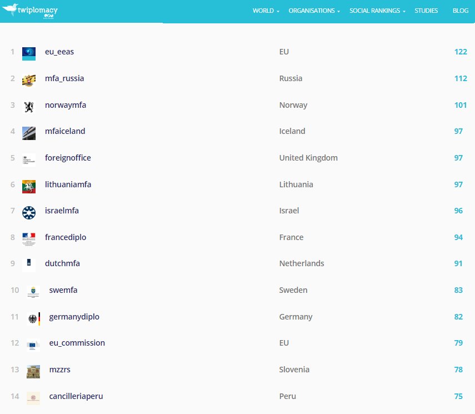Click the country name Netherlands
Screen dimensions: 475x414
click(302, 263)
